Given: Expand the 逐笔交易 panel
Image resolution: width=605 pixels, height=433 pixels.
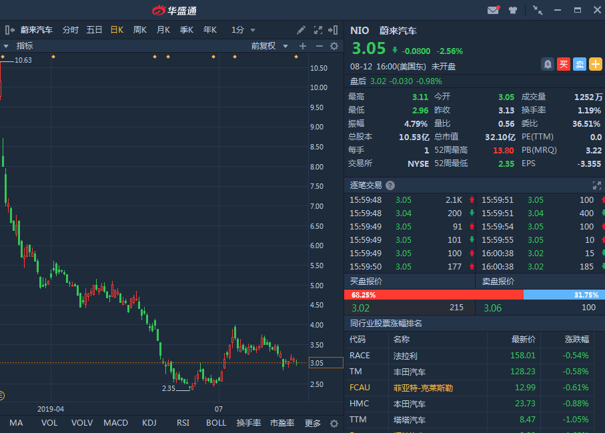Looking at the screenshot, I should coord(596,185).
